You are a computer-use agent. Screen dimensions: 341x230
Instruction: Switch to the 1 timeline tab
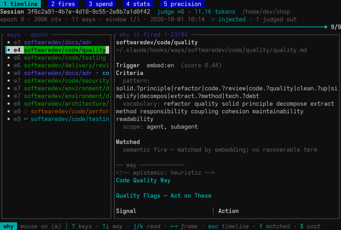pyautogui.click(x=20, y=4)
